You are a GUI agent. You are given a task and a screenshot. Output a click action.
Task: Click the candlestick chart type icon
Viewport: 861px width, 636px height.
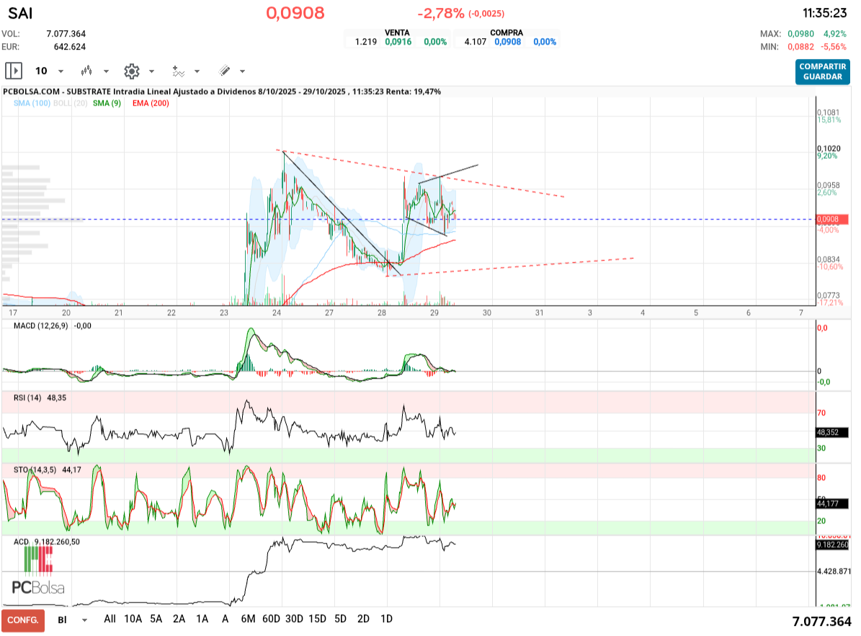pos(87,71)
